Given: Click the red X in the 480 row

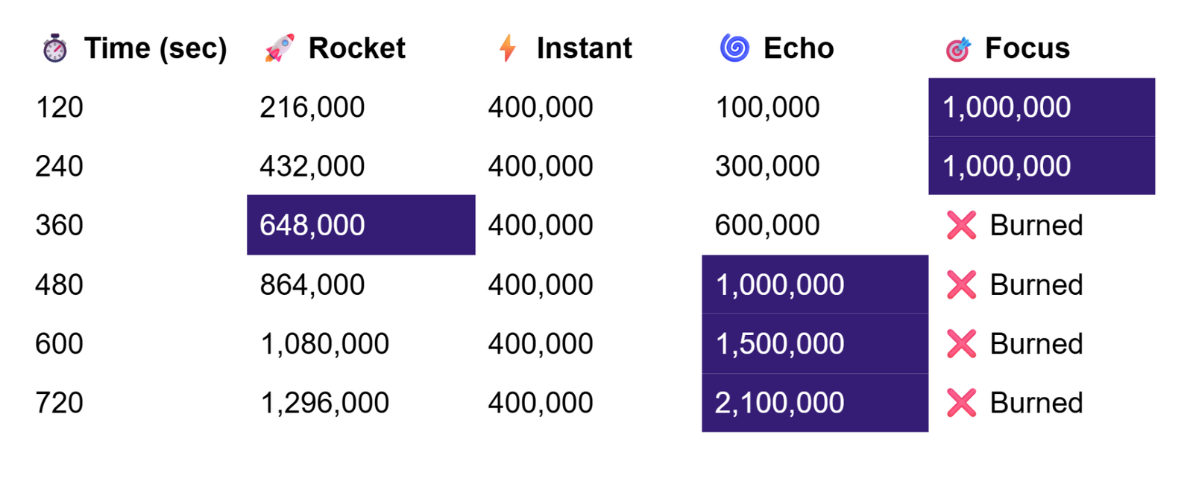Looking at the screenshot, I should click(961, 284).
